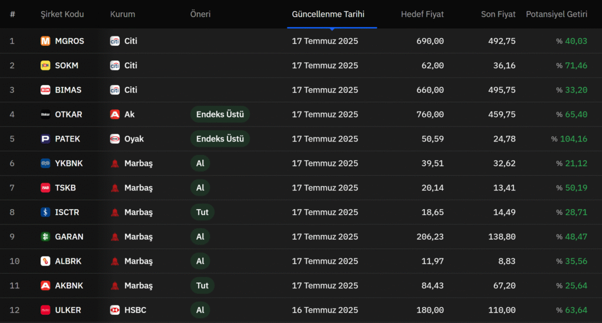Click the SOKM yellow logo icon
Image resolution: width=602 pixels, height=323 pixels.
coord(45,65)
